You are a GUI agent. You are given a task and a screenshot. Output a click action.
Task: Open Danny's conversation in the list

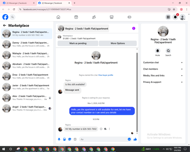click(x=27, y=44)
